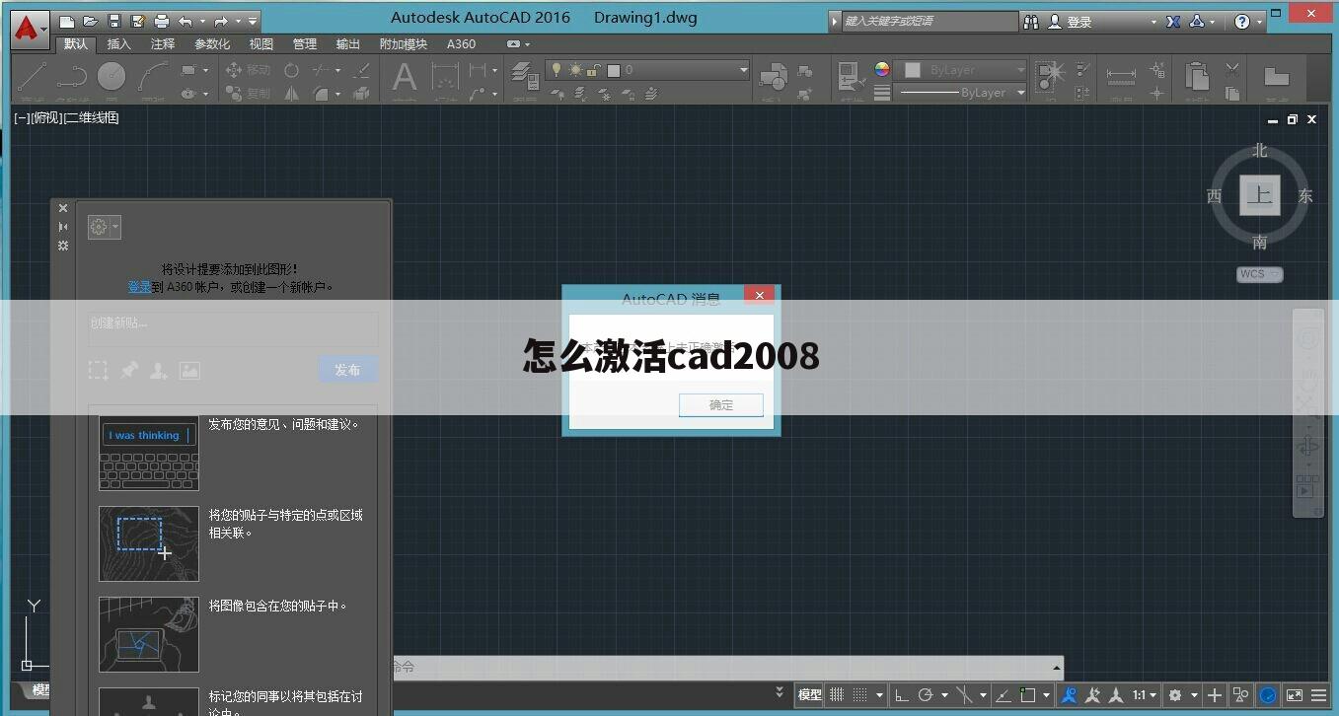1339x716 pixels.
Task: Click the Plot printer icon
Action: click(x=162, y=21)
